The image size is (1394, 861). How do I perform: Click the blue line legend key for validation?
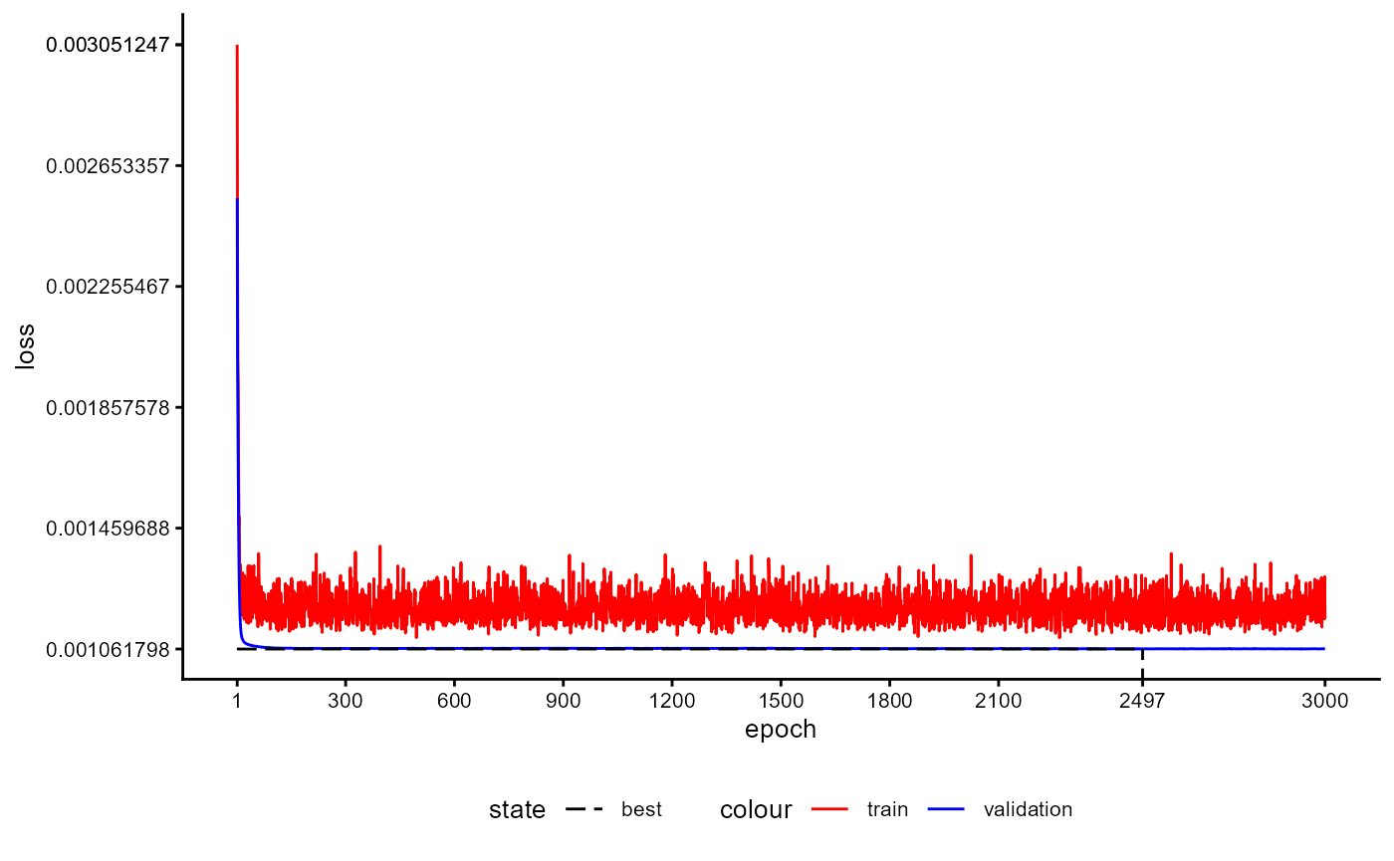click(x=946, y=810)
